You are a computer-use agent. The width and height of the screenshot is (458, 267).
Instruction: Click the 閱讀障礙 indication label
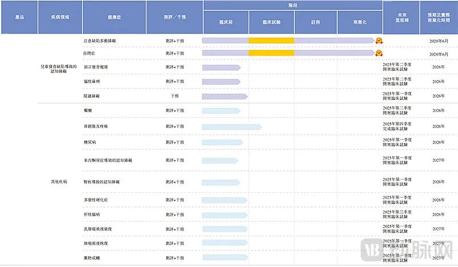pyautogui.click(x=92, y=97)
